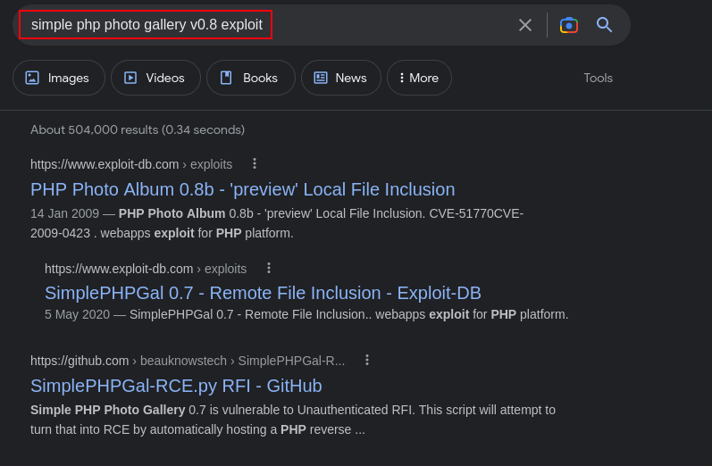The height and width of the screenshot is (466, 712).
Task: Click the 'Simple PHP Photo Gallery 0.7 is vulnerable' snippet
Action: point(293,420)
